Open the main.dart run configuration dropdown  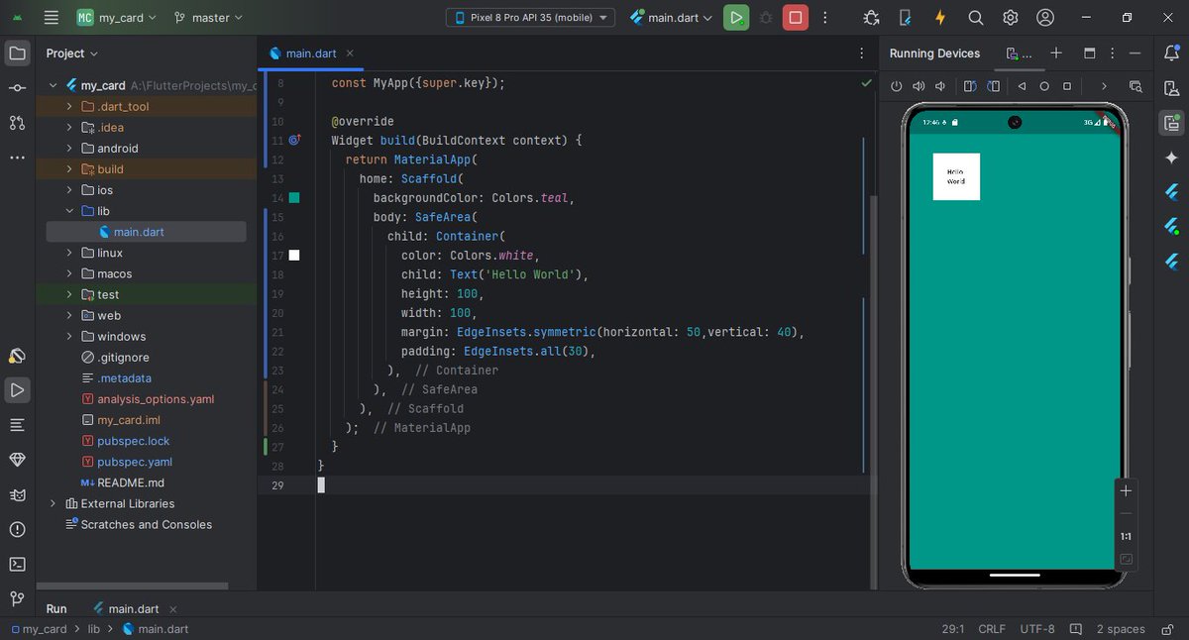point(671,18)
